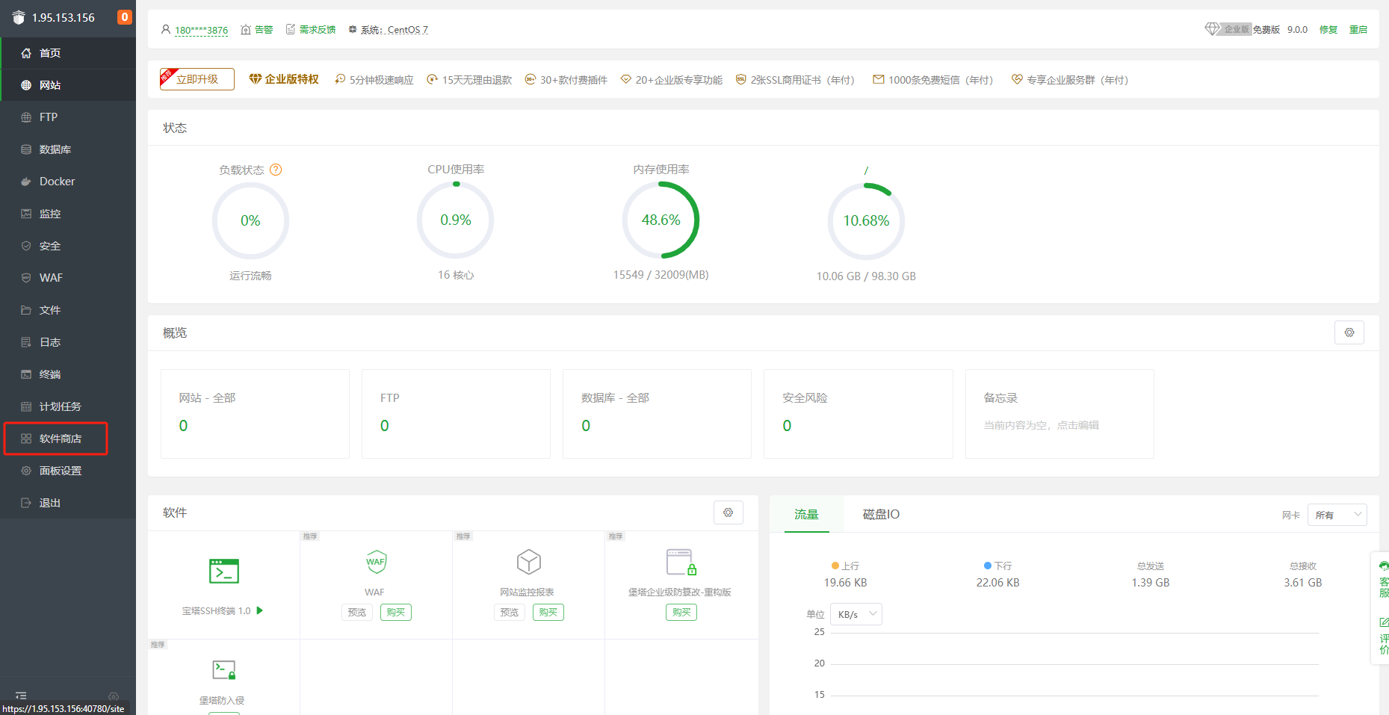The height and width of the screenshot is (715, 1389).
Task: Click the 堡塔防入侵 icon
Action: pyautogui.click(x=224, y=670)
